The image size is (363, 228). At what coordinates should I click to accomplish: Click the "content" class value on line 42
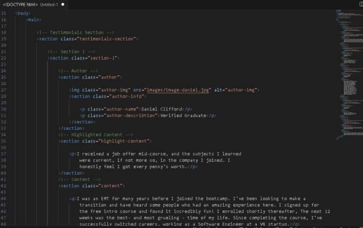click(x=111, y=186)
